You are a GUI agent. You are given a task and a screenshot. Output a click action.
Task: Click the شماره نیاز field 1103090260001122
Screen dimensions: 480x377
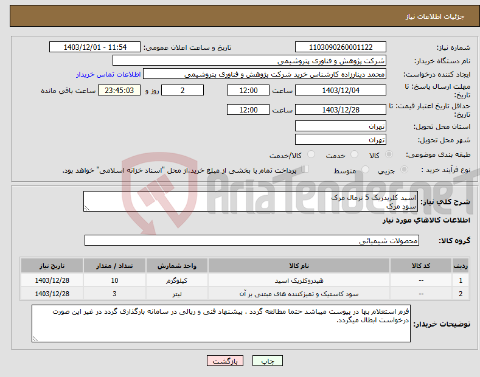[341, 47]
